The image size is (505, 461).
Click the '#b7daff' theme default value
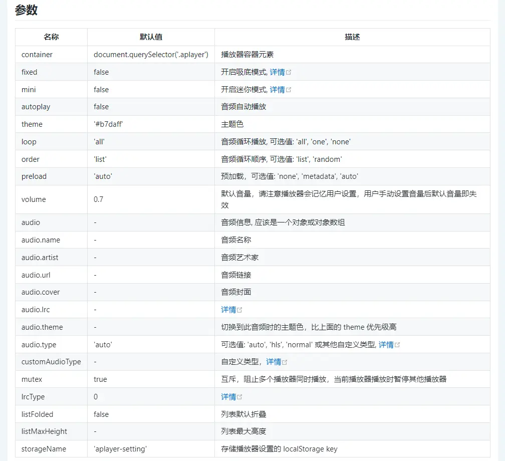click(108, 124)
